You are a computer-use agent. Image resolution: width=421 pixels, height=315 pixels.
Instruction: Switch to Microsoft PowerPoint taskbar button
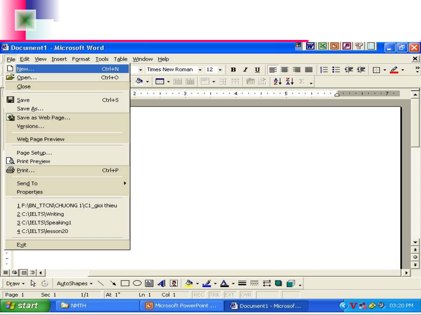click(x=182, y=306)
